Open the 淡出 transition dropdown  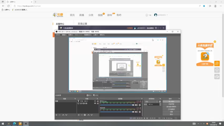click(151, 102)
